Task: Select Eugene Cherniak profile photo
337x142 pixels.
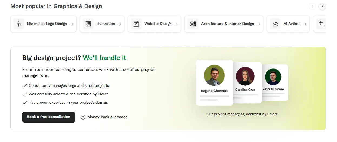Action: click(214, 75)
